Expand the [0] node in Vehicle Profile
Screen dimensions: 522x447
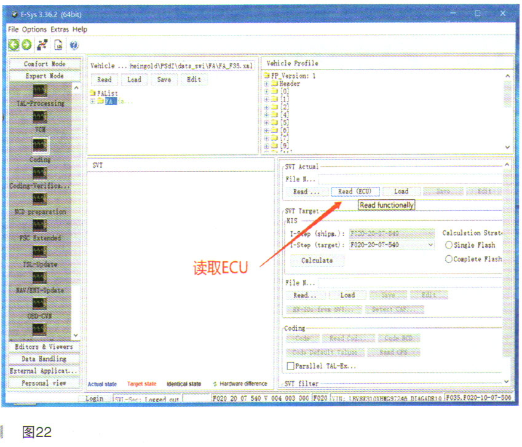coord(266,91)
